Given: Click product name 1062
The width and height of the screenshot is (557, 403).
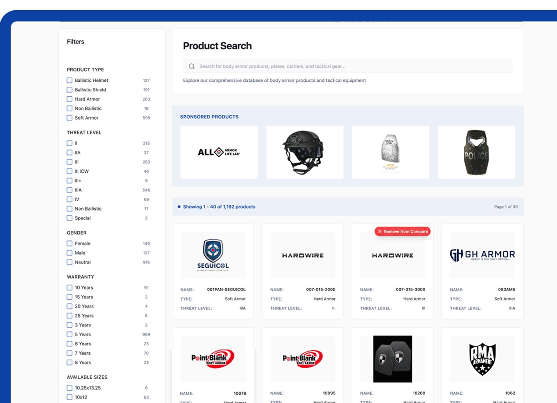Looking at the screenshot, I should 510,393.
